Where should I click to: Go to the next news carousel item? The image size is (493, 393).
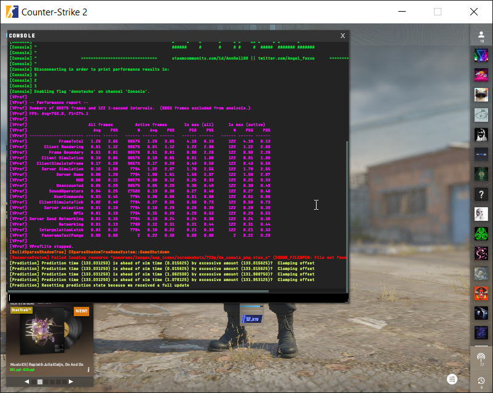coord(71,381)
